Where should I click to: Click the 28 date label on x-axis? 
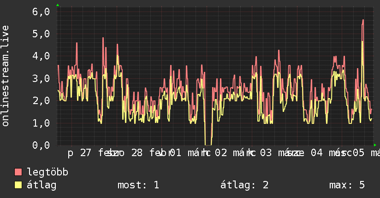click(137, 153)
